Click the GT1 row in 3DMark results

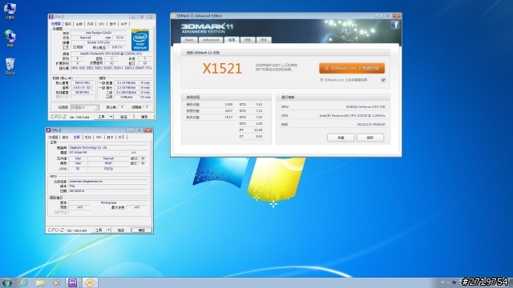251,105
